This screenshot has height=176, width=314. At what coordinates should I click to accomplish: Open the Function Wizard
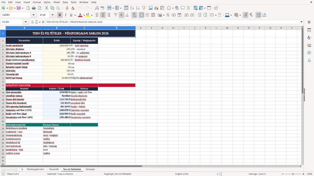33,22
